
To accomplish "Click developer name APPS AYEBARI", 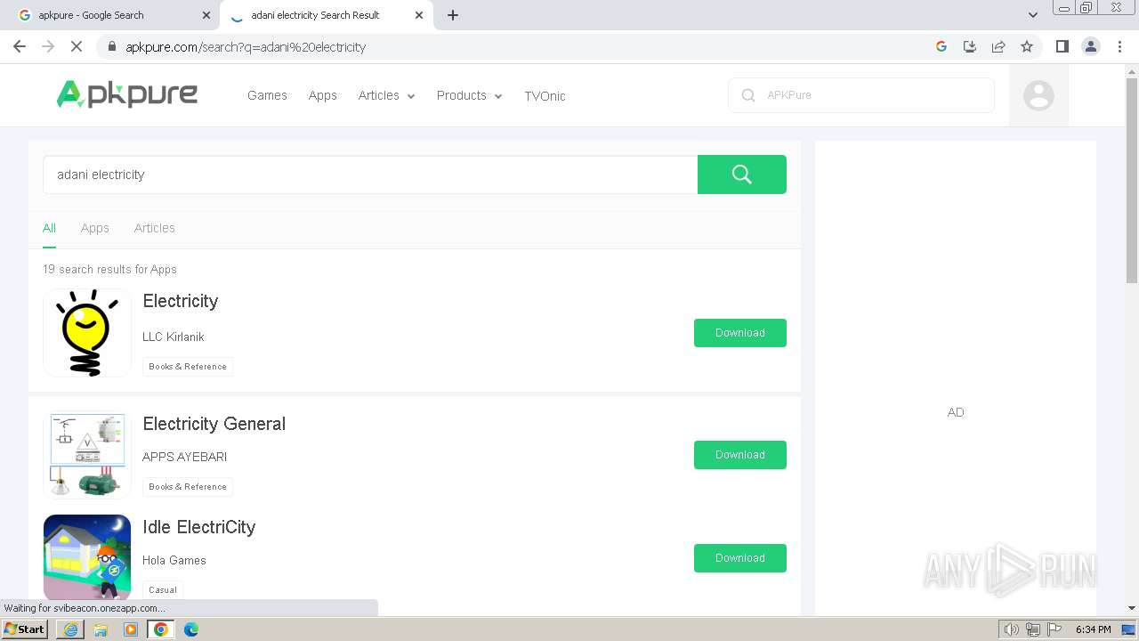I will click(x=185, y=457).
